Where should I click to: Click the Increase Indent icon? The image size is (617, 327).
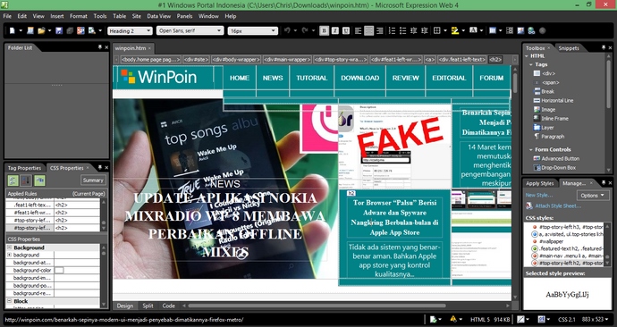coord(424,30)
